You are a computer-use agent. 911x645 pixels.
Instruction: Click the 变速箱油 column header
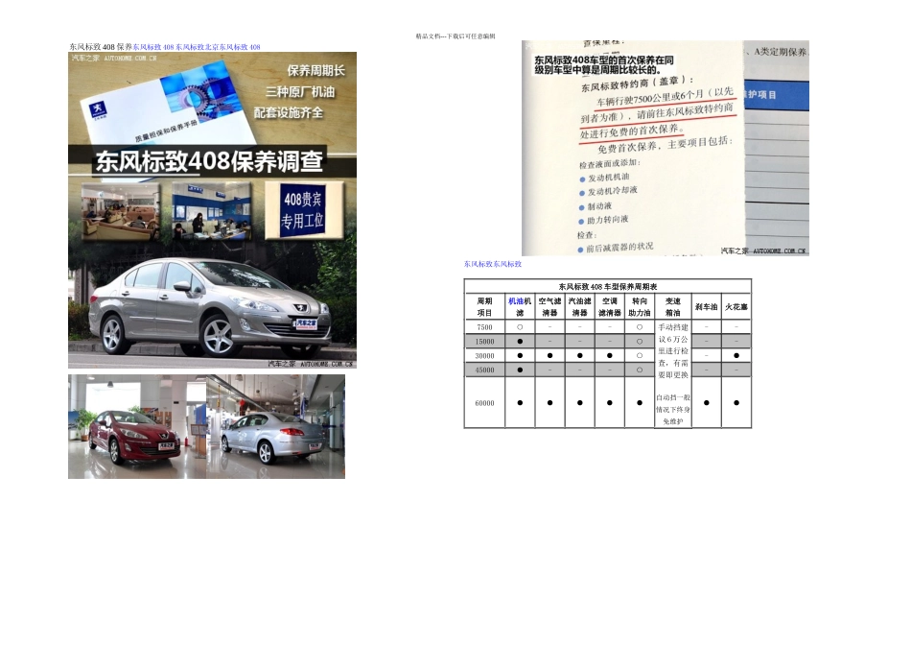click(x=673, y=307)
